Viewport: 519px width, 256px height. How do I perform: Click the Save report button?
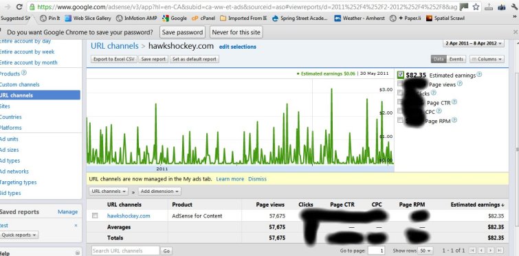153,59
